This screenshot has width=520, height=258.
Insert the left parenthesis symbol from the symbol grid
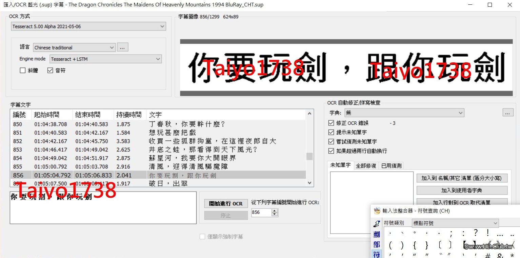pos(390,245)
